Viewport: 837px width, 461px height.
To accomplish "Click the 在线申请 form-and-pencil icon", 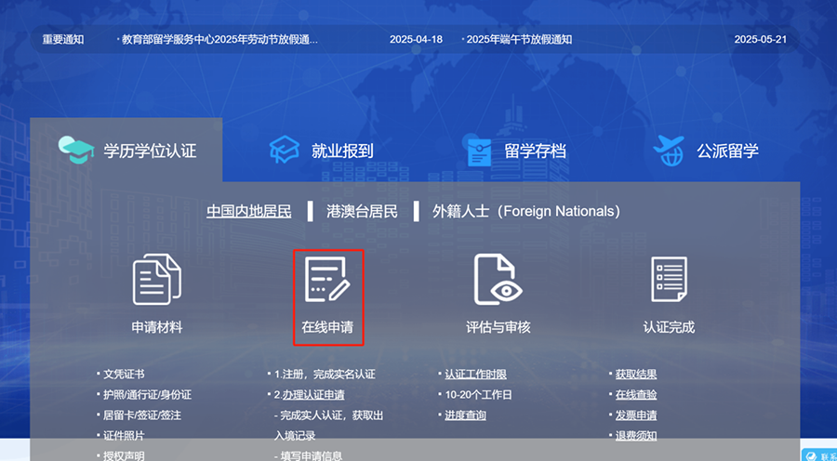I will pos(327,280).
